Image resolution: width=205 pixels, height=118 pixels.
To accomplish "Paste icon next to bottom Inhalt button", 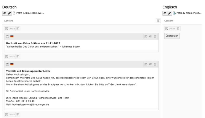I will (x=18, y=114).
